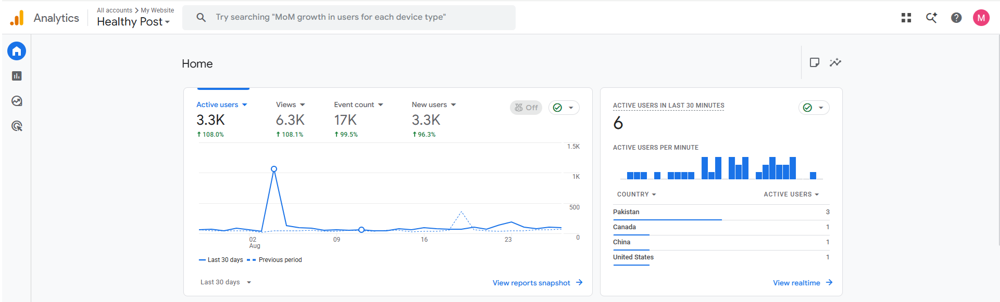
Task: Click the analytics search input field
Action: click(x=349, y=17)
